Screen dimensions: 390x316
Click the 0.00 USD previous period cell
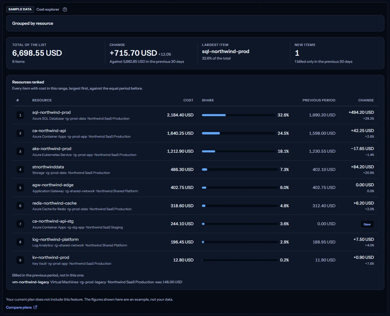pos(326,224)
